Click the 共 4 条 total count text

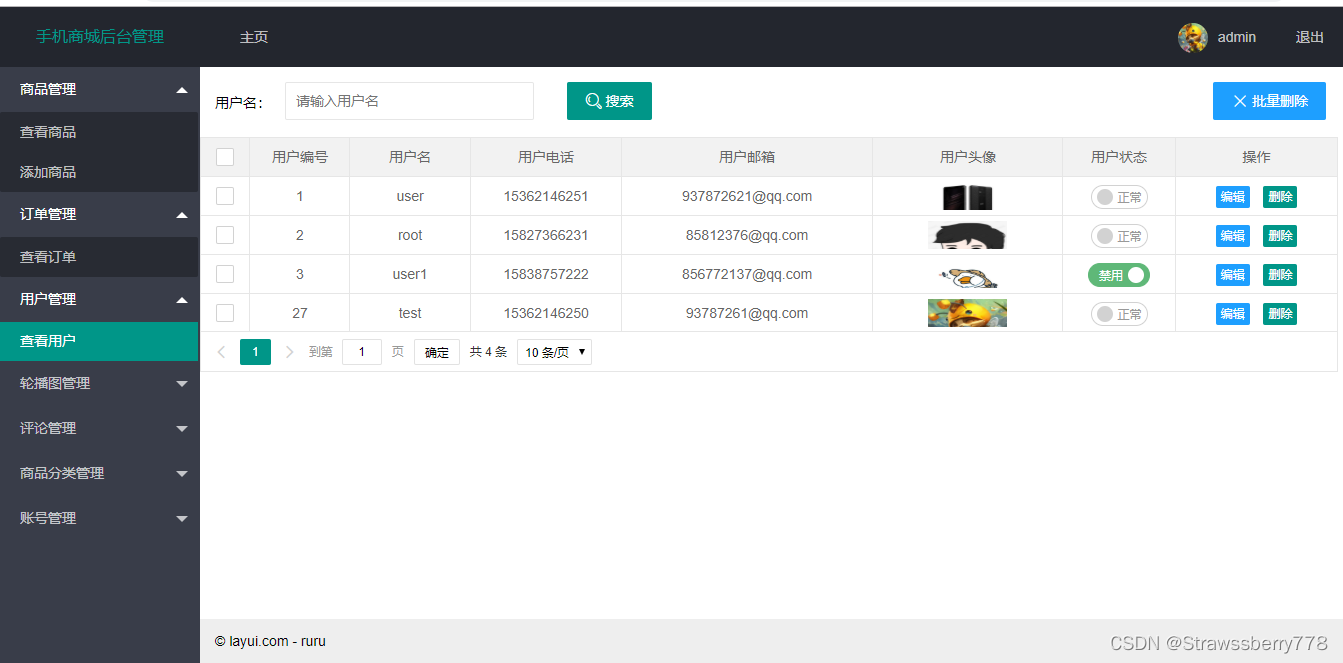click(x=489, y=352)
